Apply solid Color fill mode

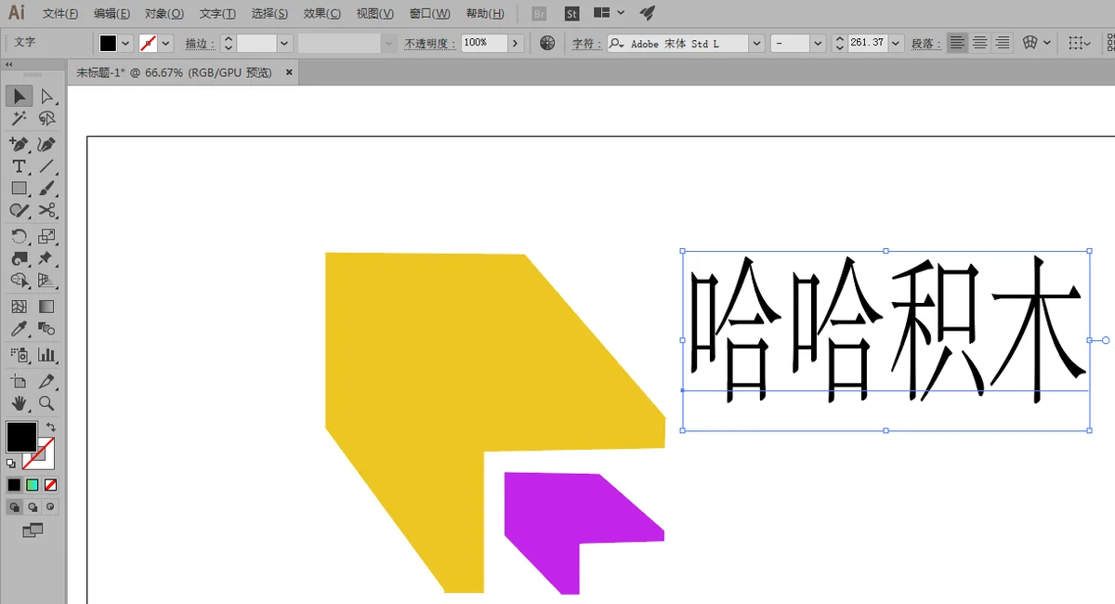14,484
